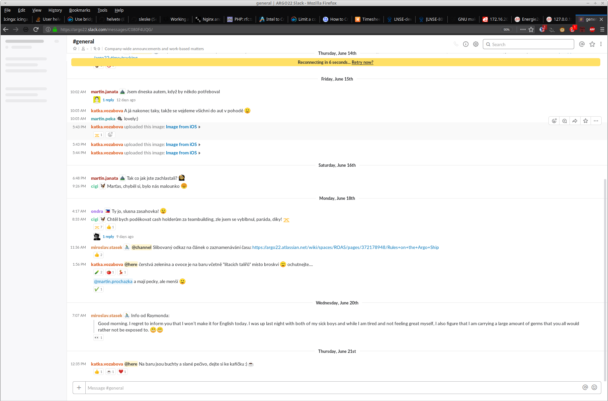The height and width of the screenshot is (401, 608).
Task: Open channel settings gear icon
Action: point(475,44)
